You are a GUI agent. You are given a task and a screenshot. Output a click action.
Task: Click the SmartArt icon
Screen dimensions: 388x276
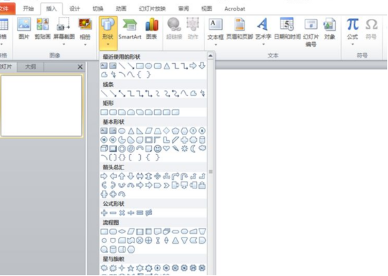pyautogui.click(x=130, y=29)
